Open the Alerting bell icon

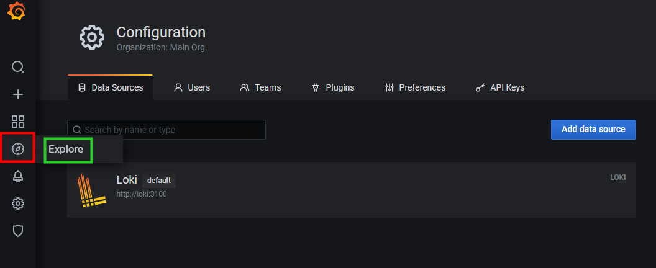18,176
